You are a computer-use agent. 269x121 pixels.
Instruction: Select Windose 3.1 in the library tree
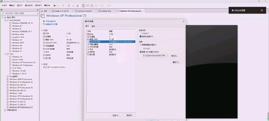point(17,51)
